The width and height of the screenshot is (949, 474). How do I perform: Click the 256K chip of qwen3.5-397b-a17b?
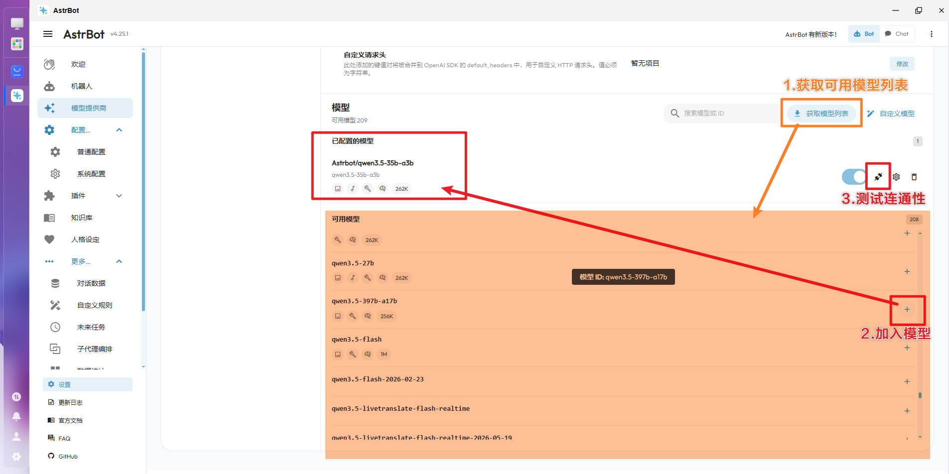click(387, 316)
